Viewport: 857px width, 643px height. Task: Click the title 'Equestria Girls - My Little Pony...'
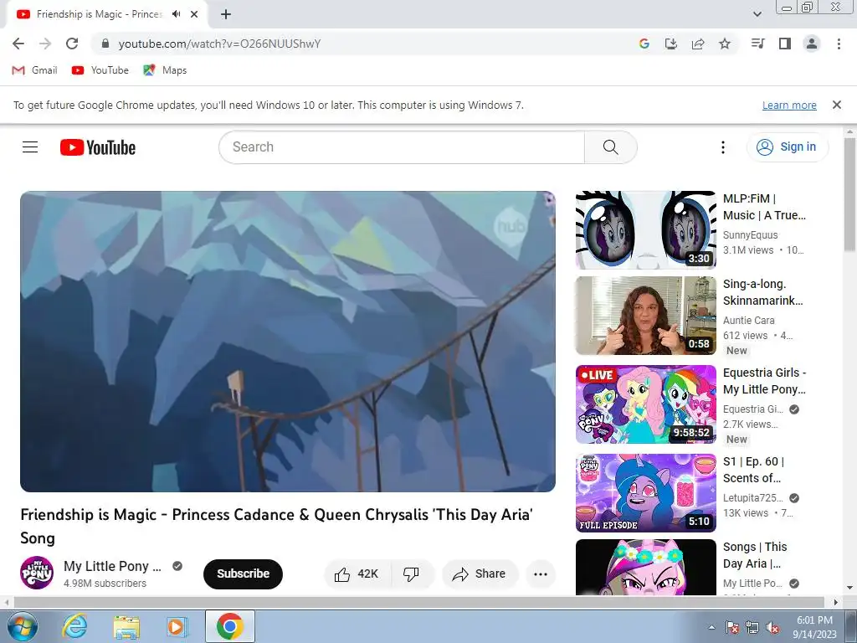pyautogui.click(x=764, y=381)
